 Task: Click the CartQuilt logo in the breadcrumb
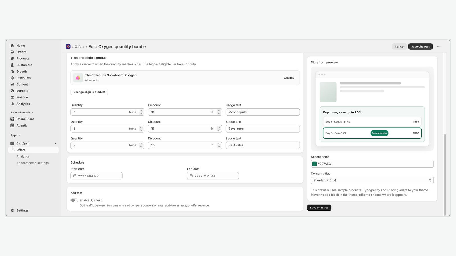tap(68, 46)
